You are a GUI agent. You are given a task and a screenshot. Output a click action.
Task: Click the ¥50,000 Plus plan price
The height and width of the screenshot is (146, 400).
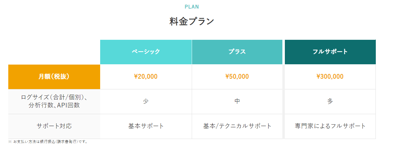pyautogui.click(x=237, y=77)
